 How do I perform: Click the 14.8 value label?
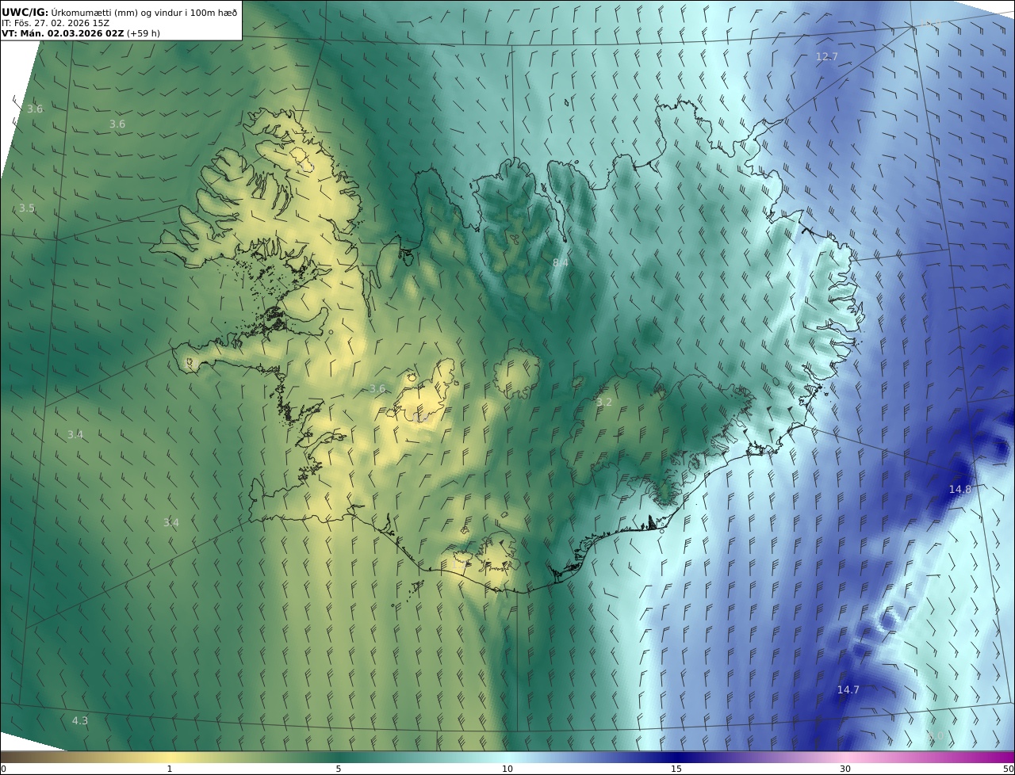[960, 490]
